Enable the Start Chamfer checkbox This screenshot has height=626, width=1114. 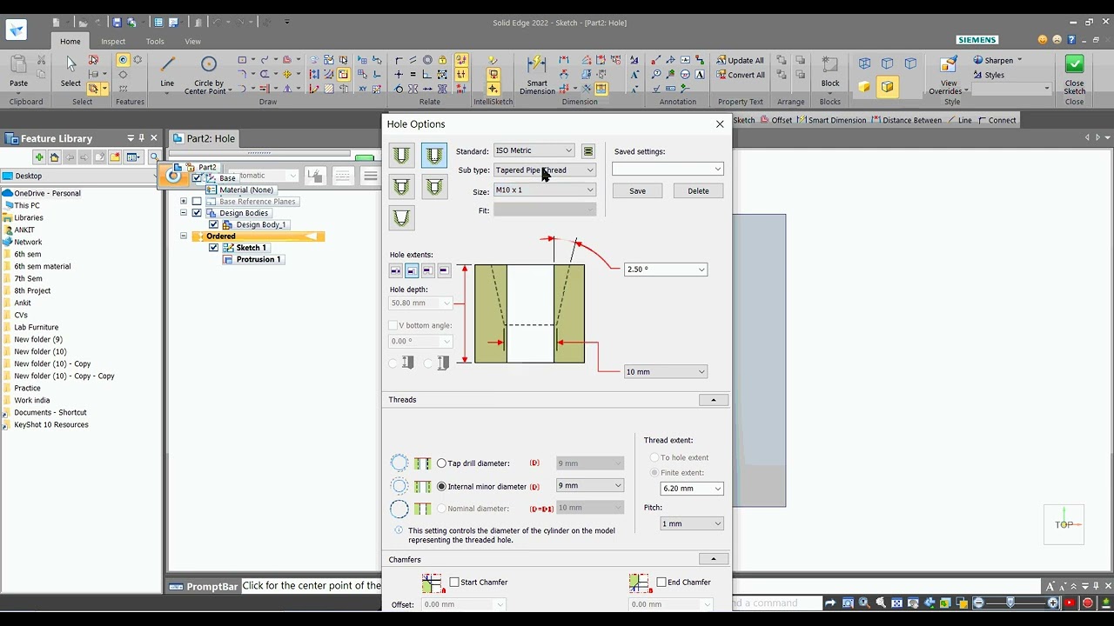(454, 582)
